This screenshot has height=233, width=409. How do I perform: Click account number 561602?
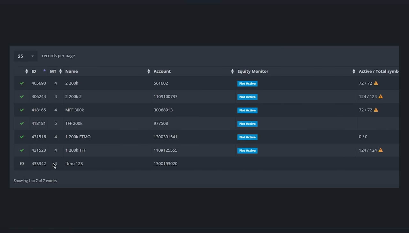point(161,83)
